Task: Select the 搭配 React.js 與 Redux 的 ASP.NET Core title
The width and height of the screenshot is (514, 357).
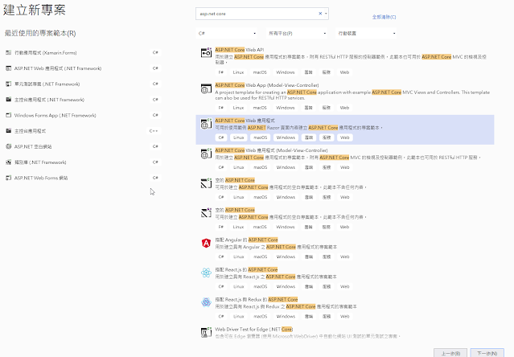Action: coord(257,299)
